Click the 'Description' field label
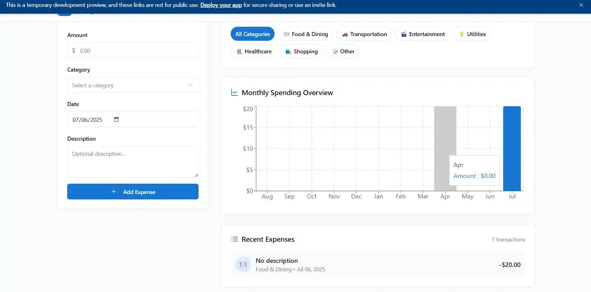This screenshot has width=591, height=292. (x=81, y=139)
